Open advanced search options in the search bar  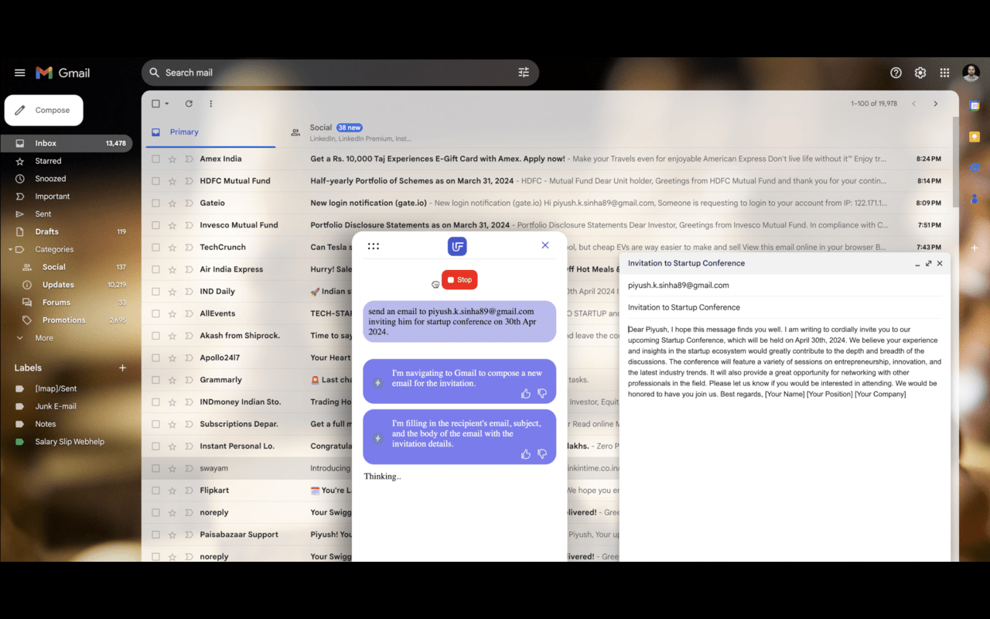[524, 72]
